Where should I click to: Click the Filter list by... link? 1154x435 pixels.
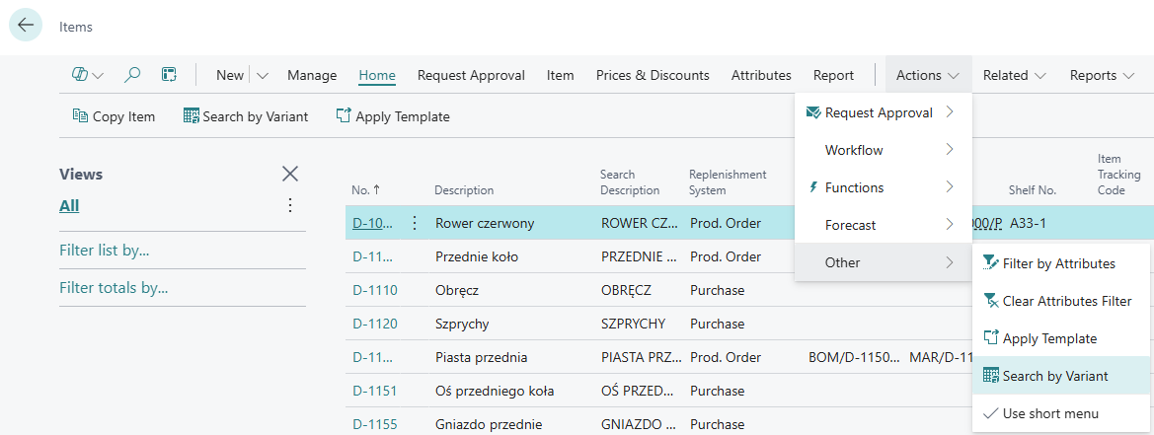pos(105,251)
